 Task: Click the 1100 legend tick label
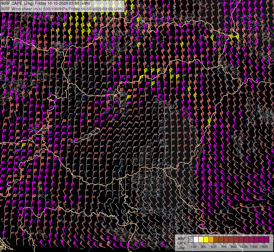pos(243,247)
